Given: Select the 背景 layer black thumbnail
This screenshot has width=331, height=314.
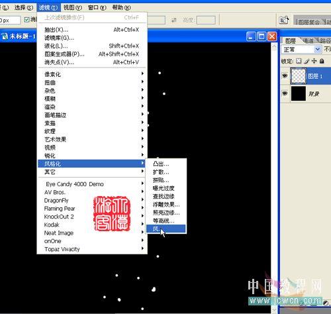Looking at the screenshot, I should point(299,93).
